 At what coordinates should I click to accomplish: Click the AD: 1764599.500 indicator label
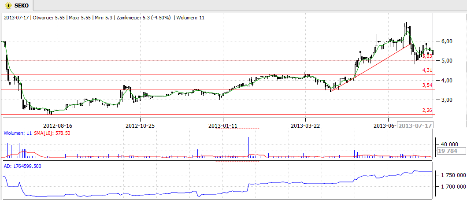(x=22, y=166)
